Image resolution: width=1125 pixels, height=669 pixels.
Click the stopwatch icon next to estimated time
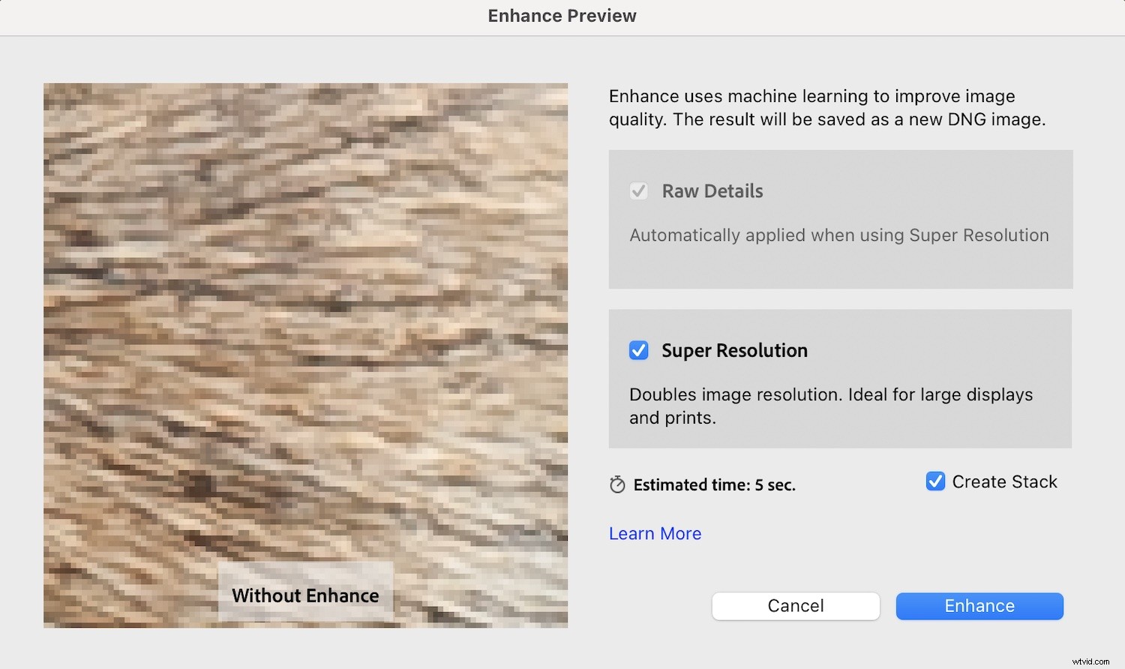[x=616, y=484]
